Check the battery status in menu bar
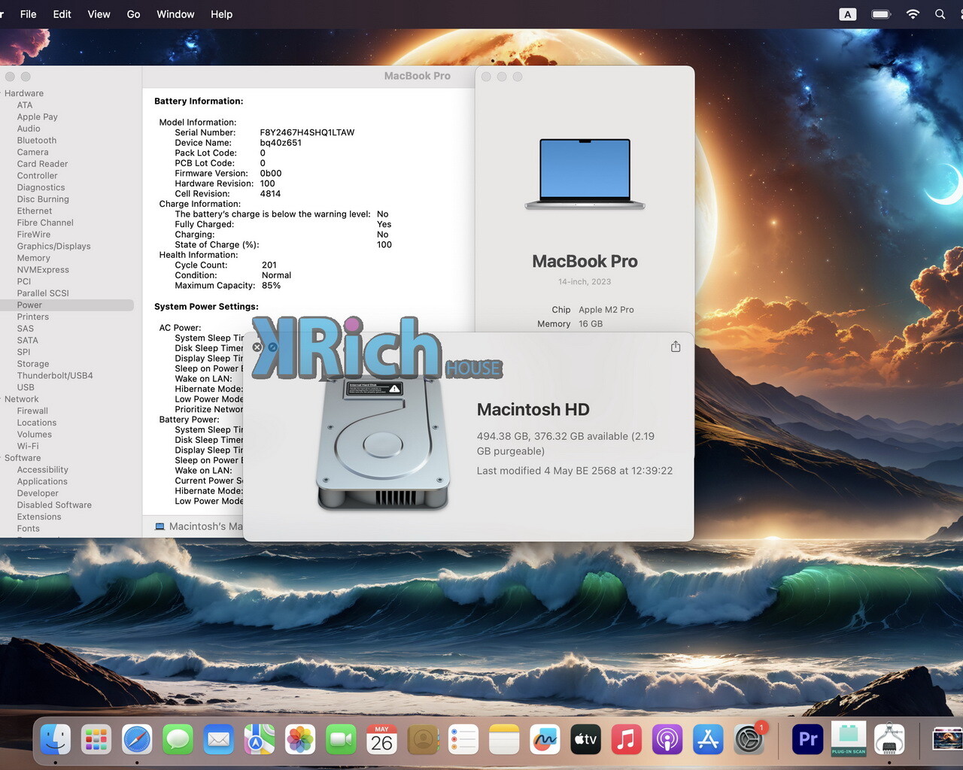This screenshot has width=963, height=770. point(881,14)
